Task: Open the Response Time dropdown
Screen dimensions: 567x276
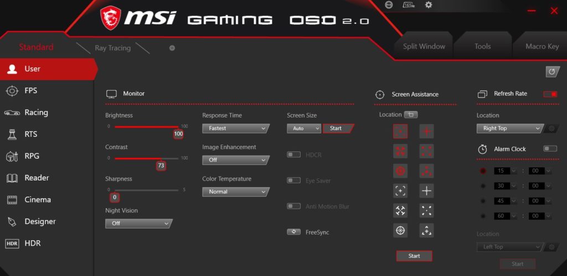Action: (x=235, y=128)
